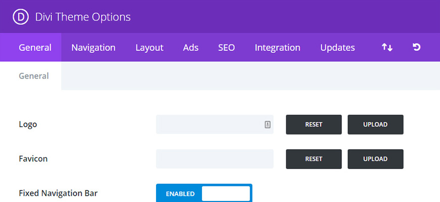Switch to the Integration tab
This screenshot has width=440, height=202.
point(277,47)
